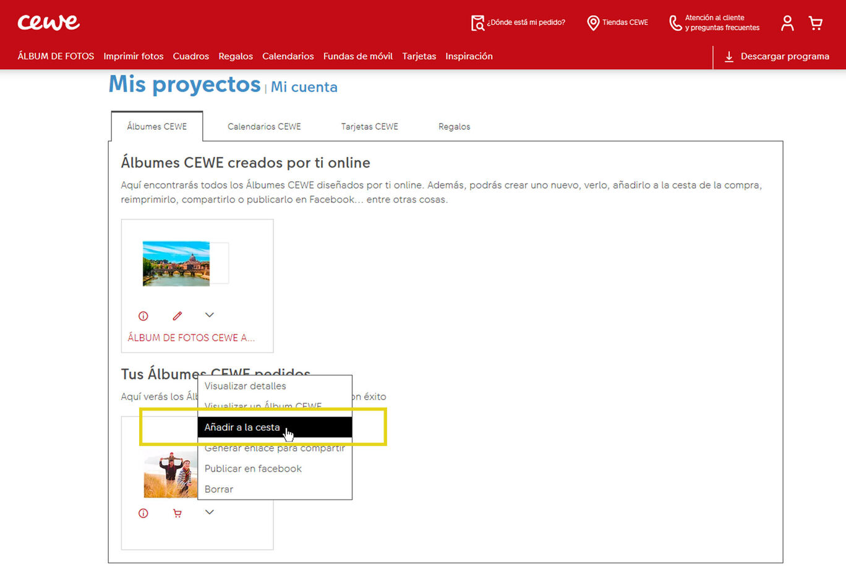Click the info icon under the Rome album
This screenshot has width=846, height=567.
[x=143, y=315]
